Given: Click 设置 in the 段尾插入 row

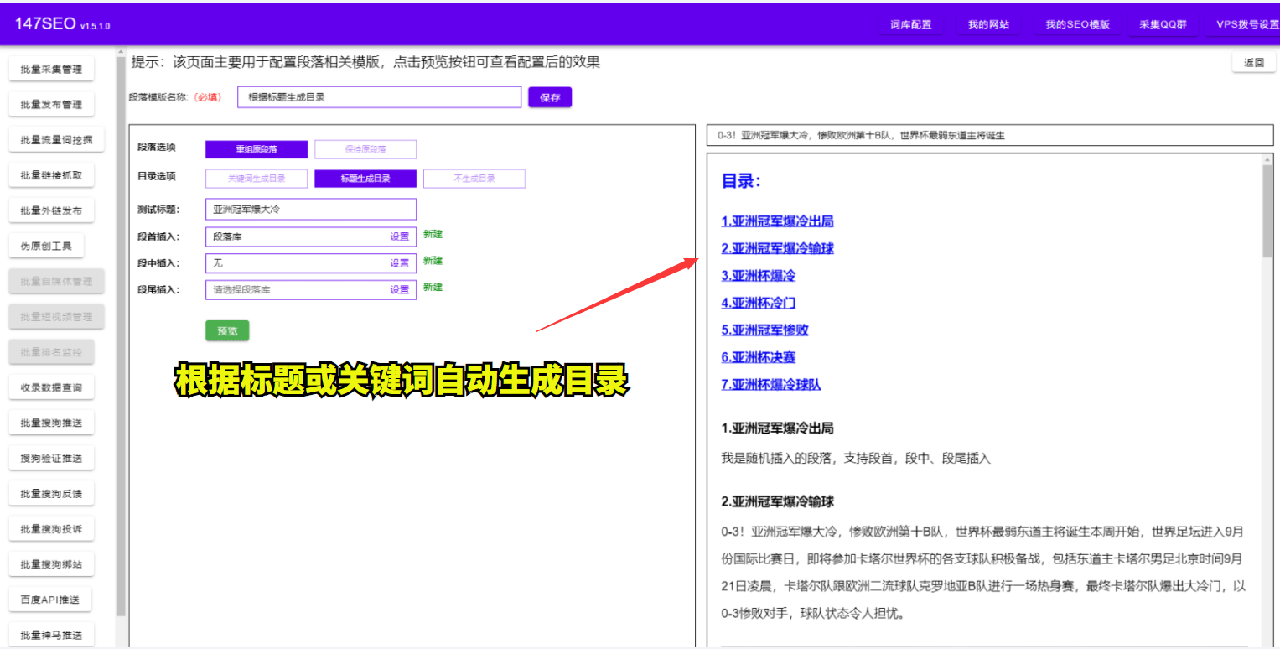Looking at the screenshot, I should pyautogui.click(x=400, y=290).
